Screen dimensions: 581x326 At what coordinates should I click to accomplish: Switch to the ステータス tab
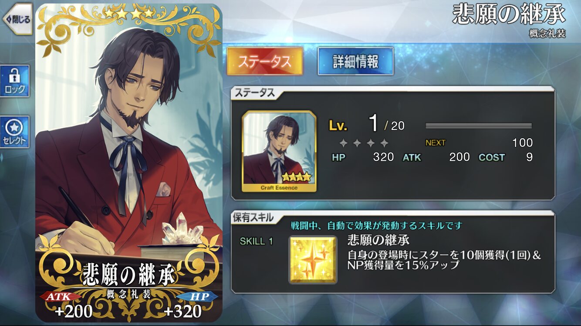pyautogui.click(x=265, y=61)
